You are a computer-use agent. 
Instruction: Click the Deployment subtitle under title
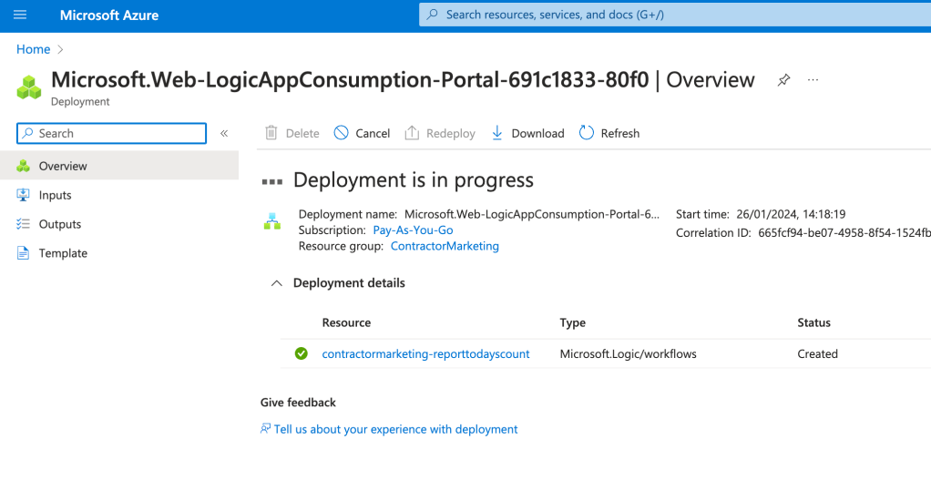(x=80, y=101)
